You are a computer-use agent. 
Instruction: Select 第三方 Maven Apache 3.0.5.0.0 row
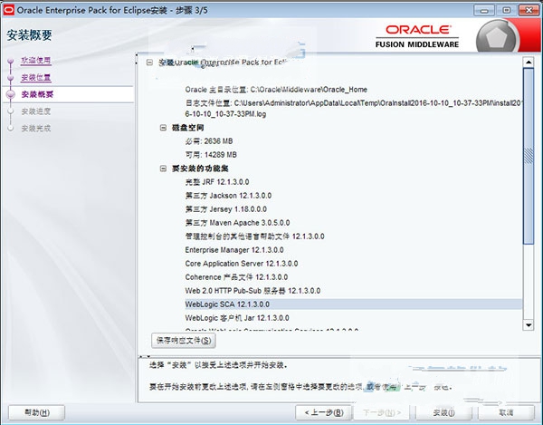(237, 223)
